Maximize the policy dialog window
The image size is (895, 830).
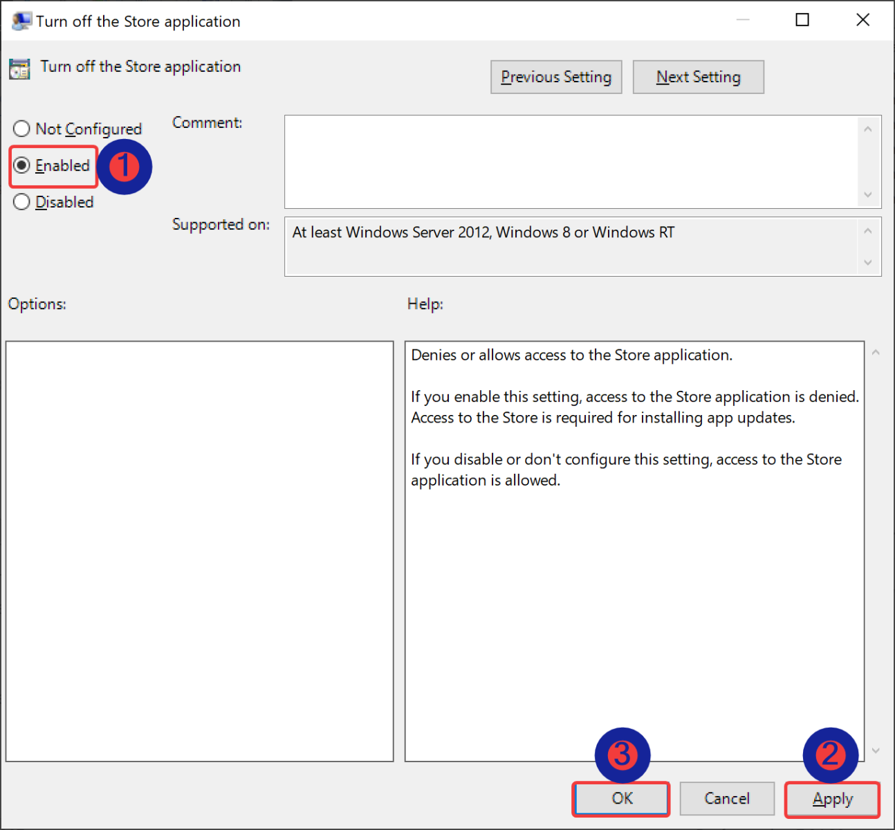pos(802,20)
